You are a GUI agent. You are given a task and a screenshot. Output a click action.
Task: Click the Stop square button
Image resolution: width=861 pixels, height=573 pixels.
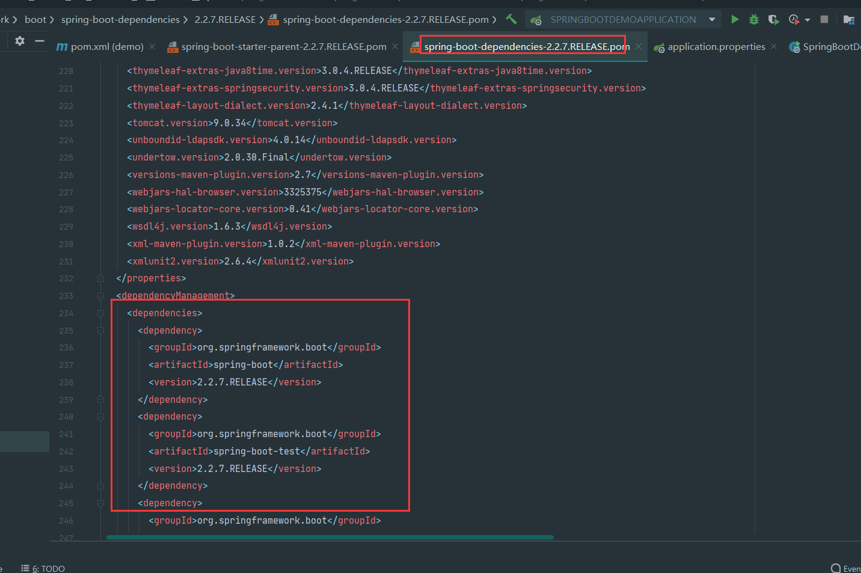[x=824, y=19]
